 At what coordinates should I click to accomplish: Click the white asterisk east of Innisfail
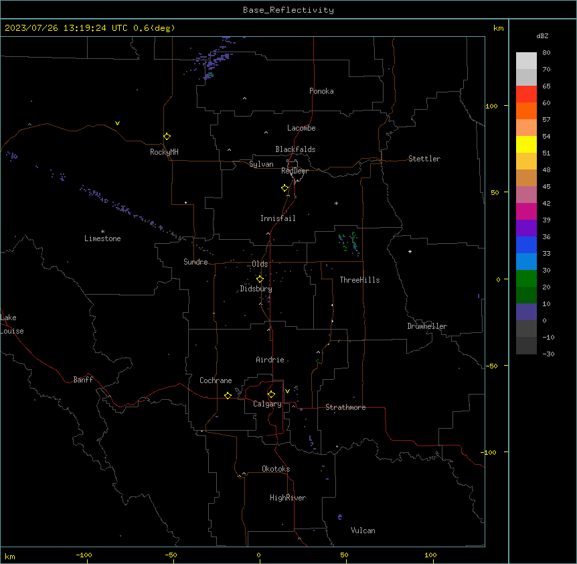click(x=336, y=203)
